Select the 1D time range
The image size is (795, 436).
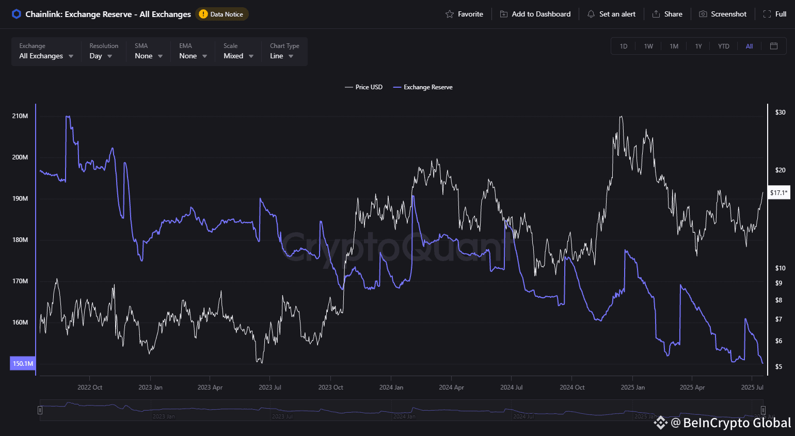tap(624, 46)
